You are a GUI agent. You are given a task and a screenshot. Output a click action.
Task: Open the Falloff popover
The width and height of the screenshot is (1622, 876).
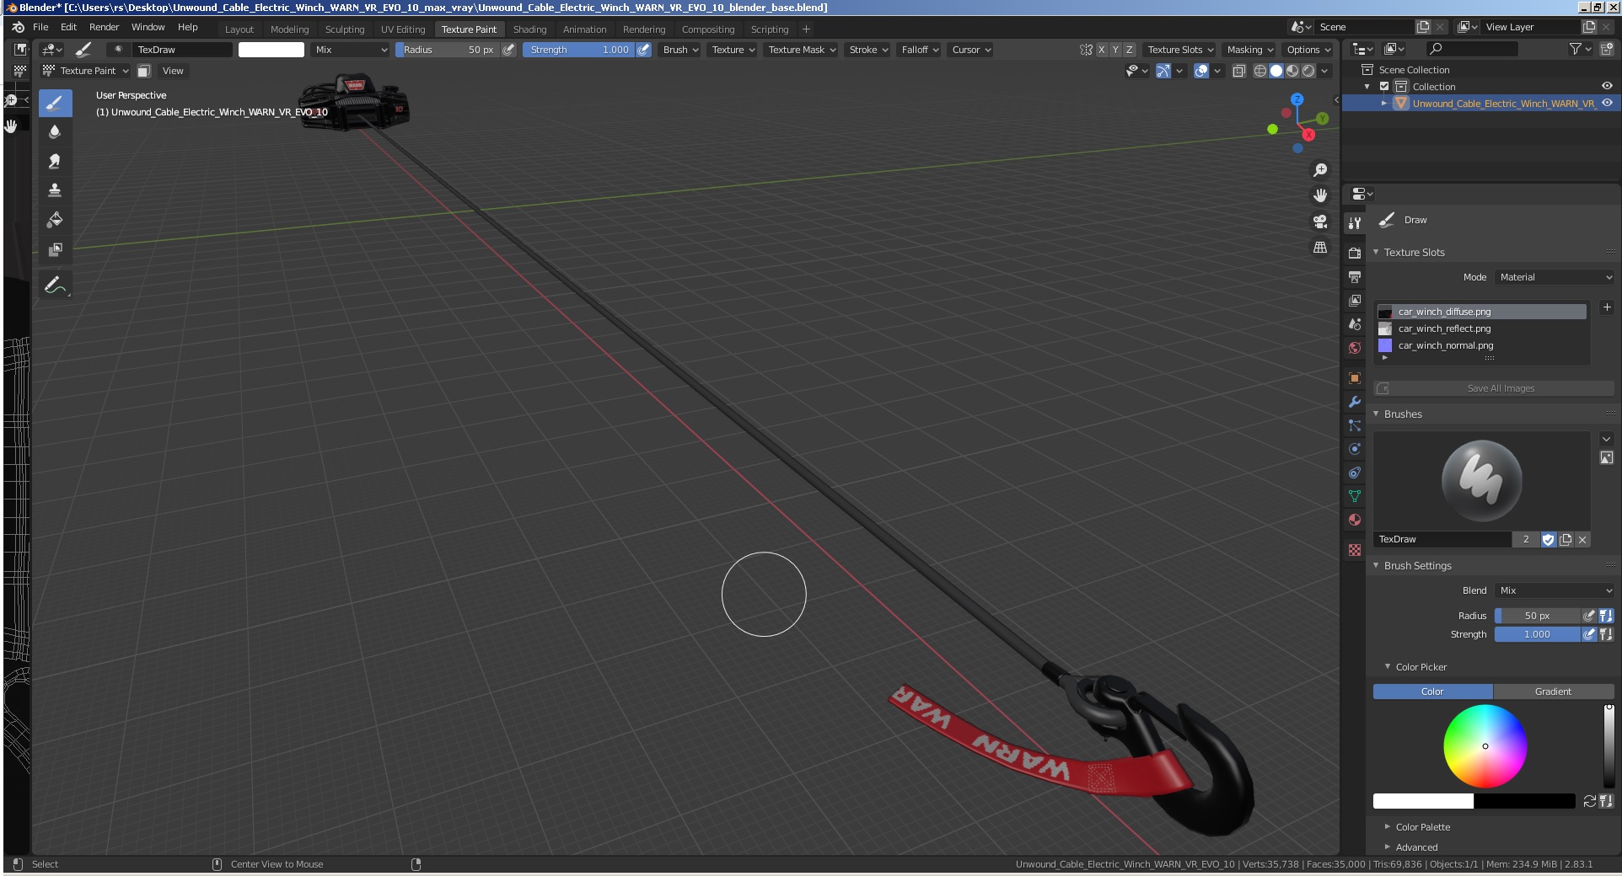click(x=920, y=50)
